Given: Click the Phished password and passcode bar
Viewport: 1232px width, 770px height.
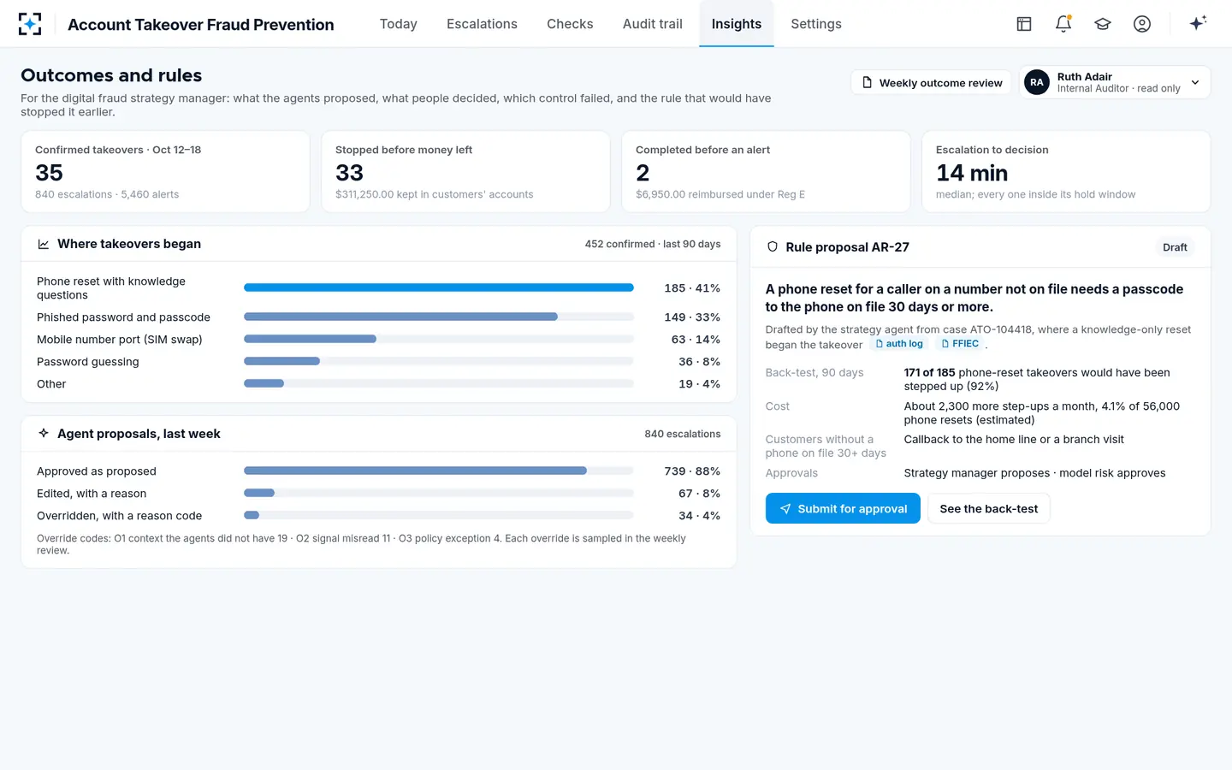Looking at the screenshot, I should 439,317.
